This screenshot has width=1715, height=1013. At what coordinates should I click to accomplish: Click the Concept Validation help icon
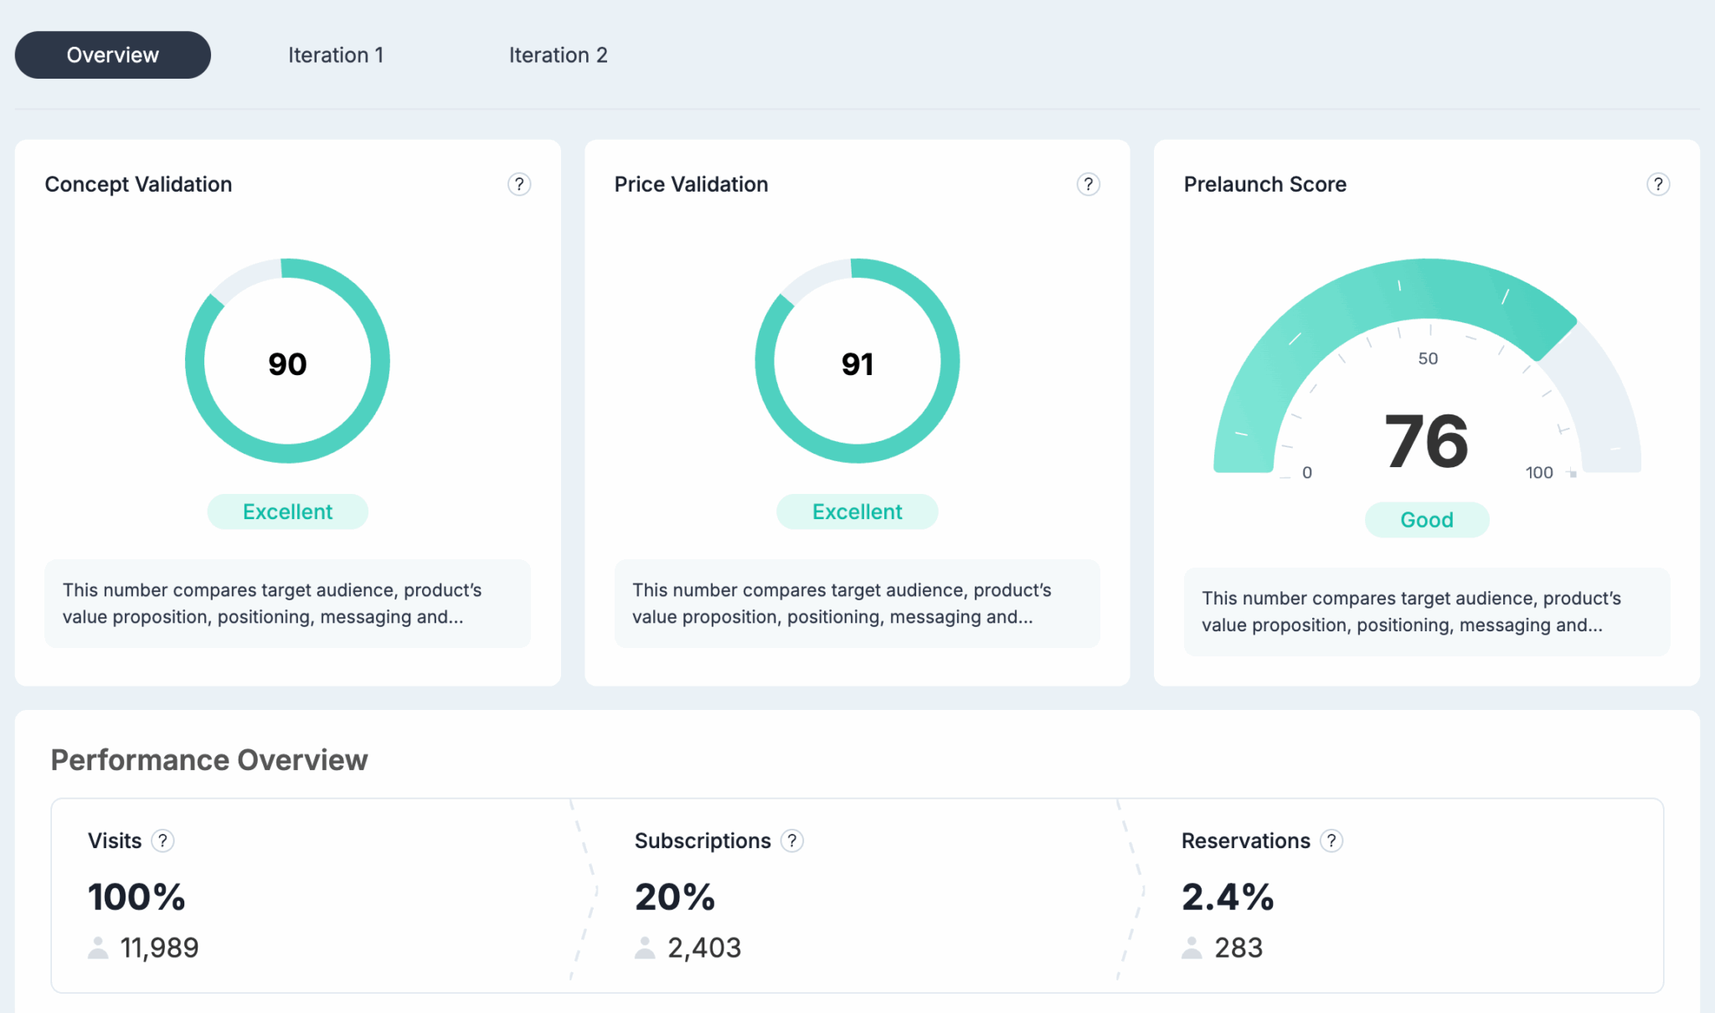pos(519,184)
